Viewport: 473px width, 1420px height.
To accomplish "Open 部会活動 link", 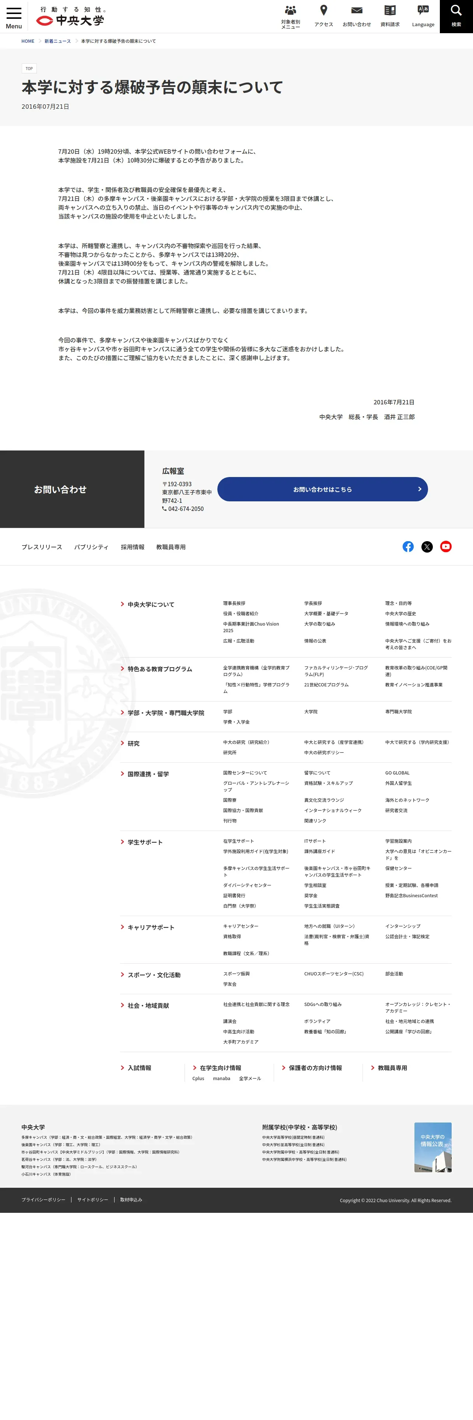I will [x=394, y=974].
